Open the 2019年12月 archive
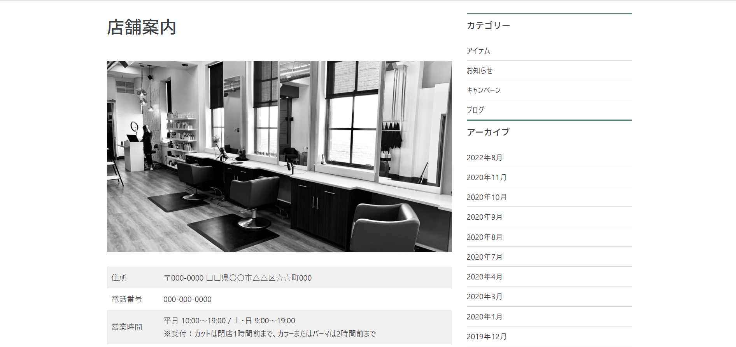Screen dimensions: 736x347 486,337
